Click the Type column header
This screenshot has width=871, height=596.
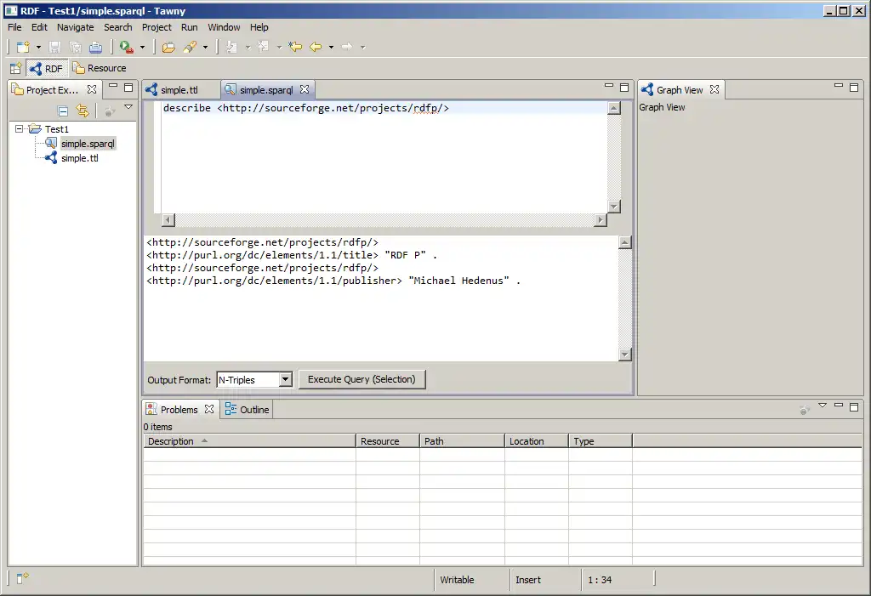pos(601,441)
